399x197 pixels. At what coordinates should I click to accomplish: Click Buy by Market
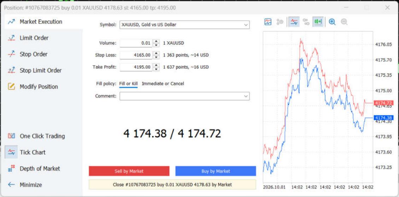(216, 171)
